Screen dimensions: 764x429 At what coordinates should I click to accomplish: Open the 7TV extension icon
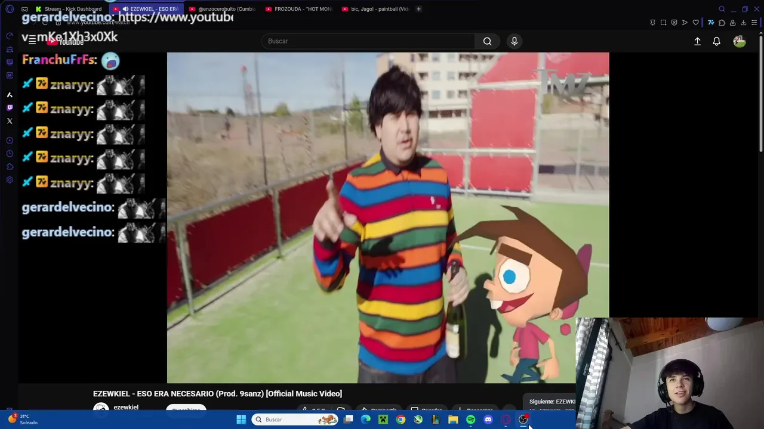pyautogui.click(x=711, y=23)
